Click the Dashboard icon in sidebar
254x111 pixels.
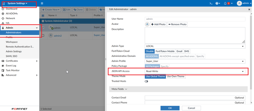click(3, 9)
